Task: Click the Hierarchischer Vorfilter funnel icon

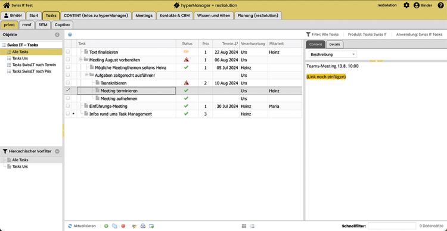Action: coord(5,152)
